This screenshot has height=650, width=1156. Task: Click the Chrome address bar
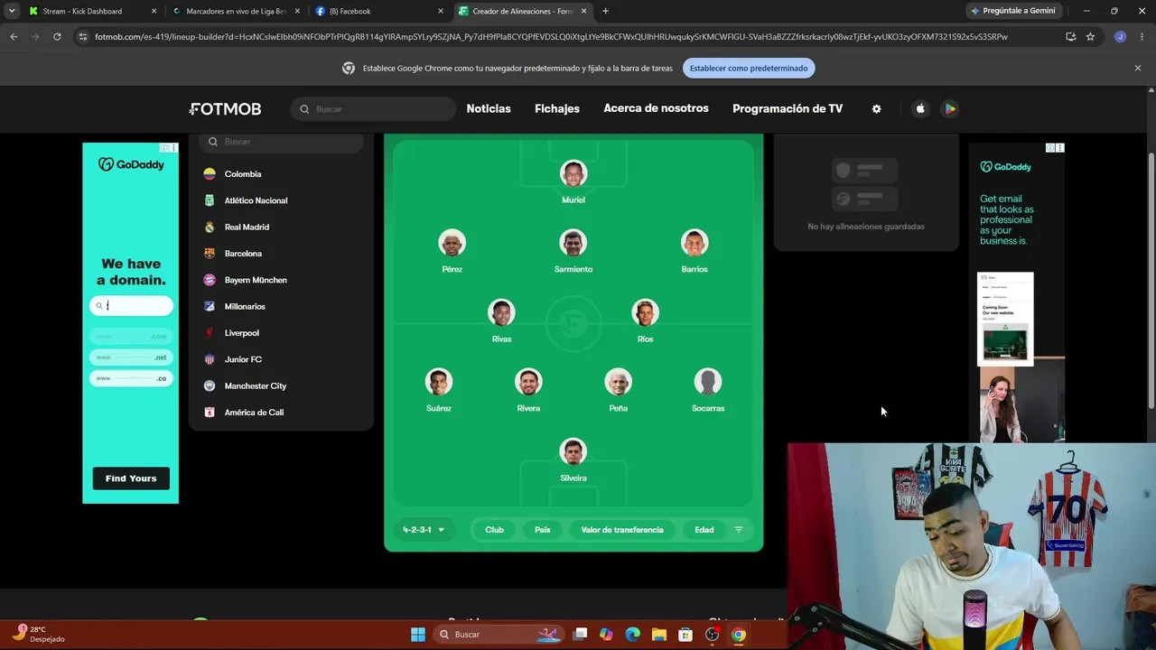click(569, 37)
